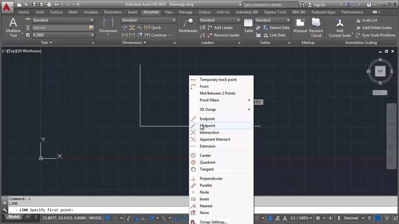Viewport: 399px width, 224px height.
Task: Toggle snap mode in status bar
Action: pos(115,218)
